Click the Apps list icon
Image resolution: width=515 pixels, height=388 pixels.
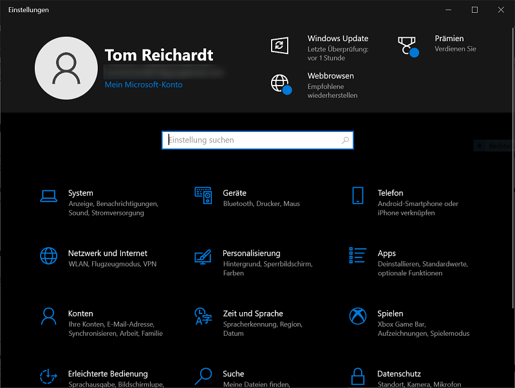[358, 255]
